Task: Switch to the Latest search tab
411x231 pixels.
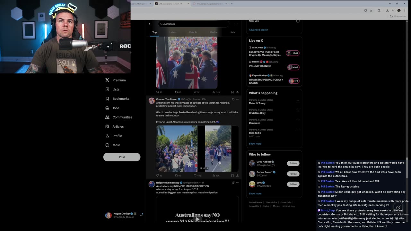Action: [x=173, y=32]
